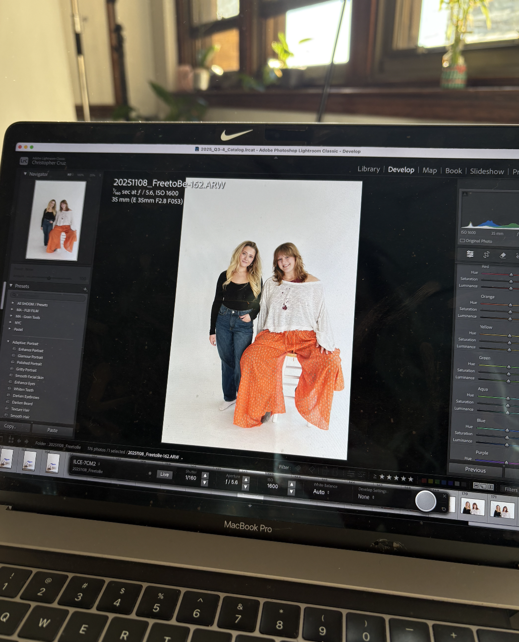Click the Lightroom Classic Lrc logo
Image resolution: width=519 pixels, height=642 pixels.
tap(24, 161)
